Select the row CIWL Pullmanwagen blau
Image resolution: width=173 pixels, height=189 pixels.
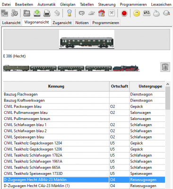[84, 112]
